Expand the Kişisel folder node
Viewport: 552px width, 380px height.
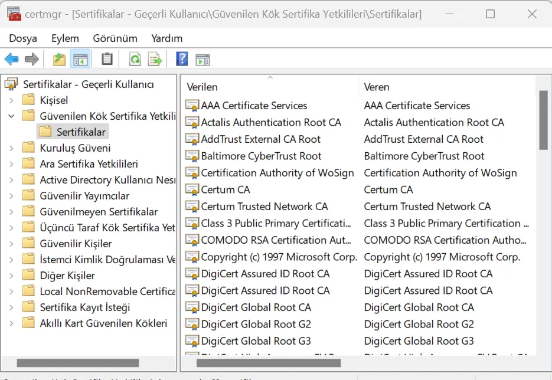11,100
